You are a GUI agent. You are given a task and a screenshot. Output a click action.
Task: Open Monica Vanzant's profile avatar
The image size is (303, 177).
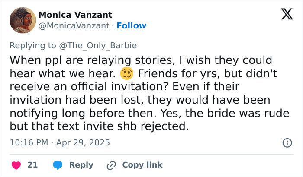(23, 20)
